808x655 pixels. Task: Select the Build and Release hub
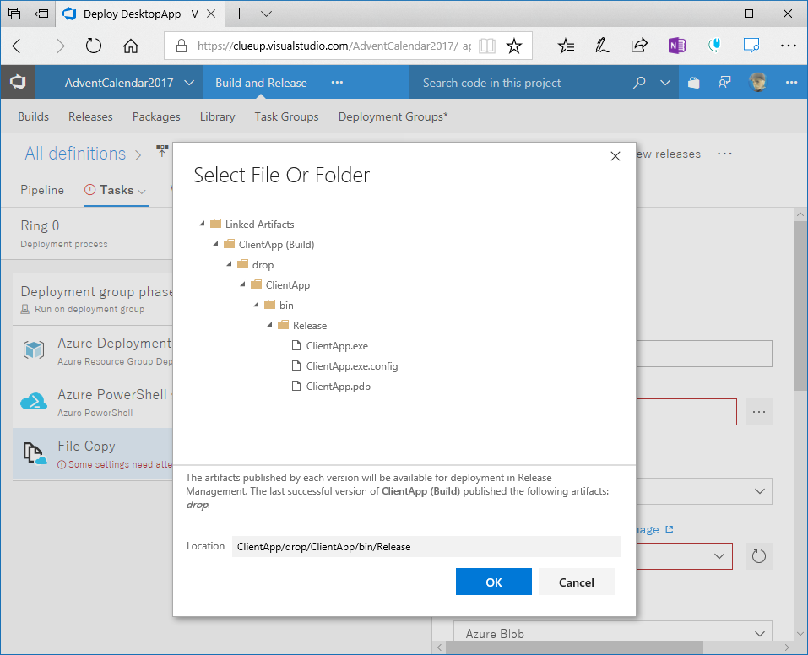tap(261, 83)
